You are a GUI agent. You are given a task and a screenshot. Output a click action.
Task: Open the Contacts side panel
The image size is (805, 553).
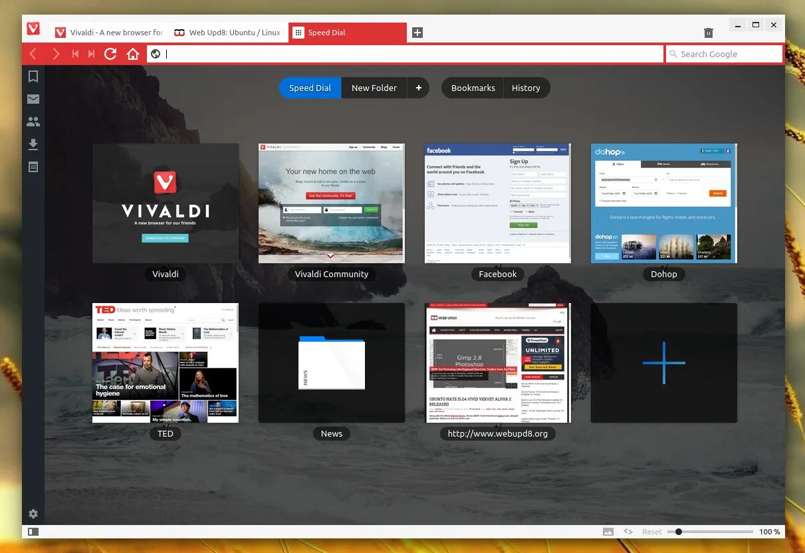(x=33, y=122)
